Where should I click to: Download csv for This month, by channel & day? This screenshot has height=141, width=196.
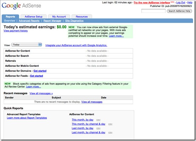point(111,124)
